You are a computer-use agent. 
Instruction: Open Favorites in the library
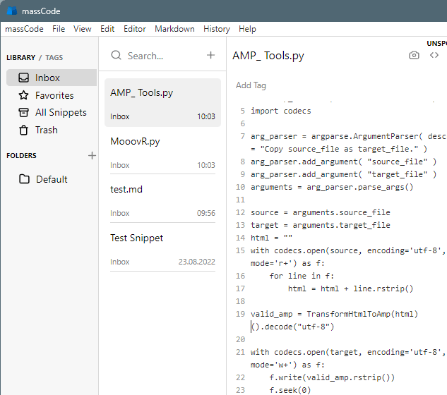(54, 95)
